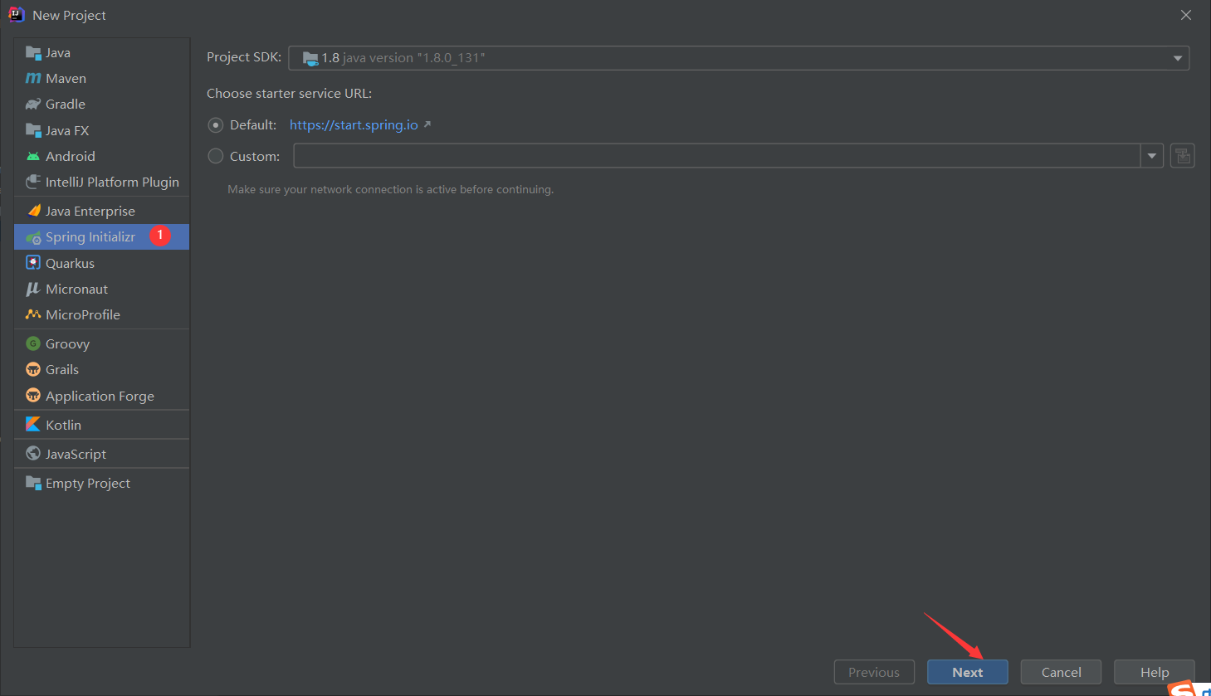Open the Custom URL history dropdown arrow

[1152, 156]
